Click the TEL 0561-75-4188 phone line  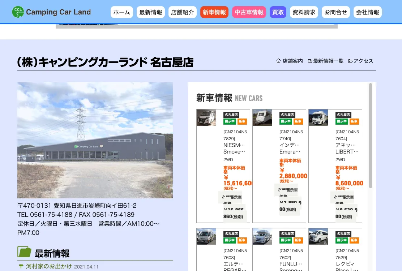(x=76, y=215)
